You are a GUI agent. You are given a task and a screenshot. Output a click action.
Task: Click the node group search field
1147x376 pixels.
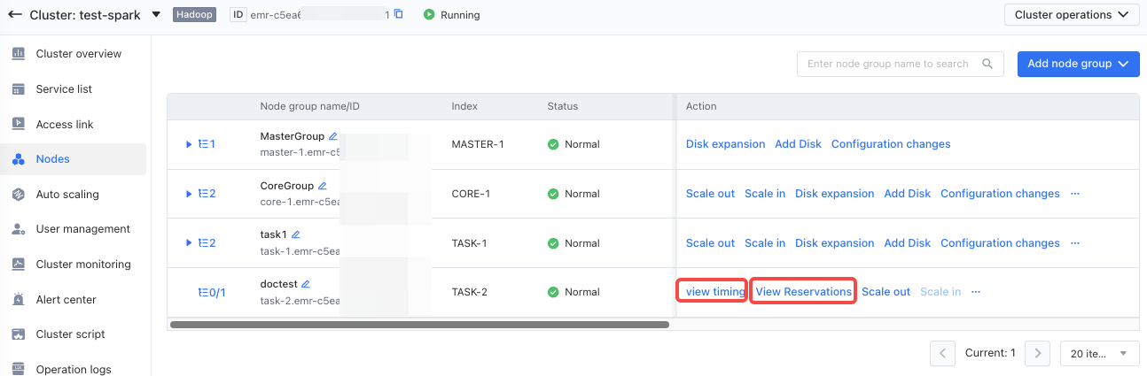pos(901,64)
